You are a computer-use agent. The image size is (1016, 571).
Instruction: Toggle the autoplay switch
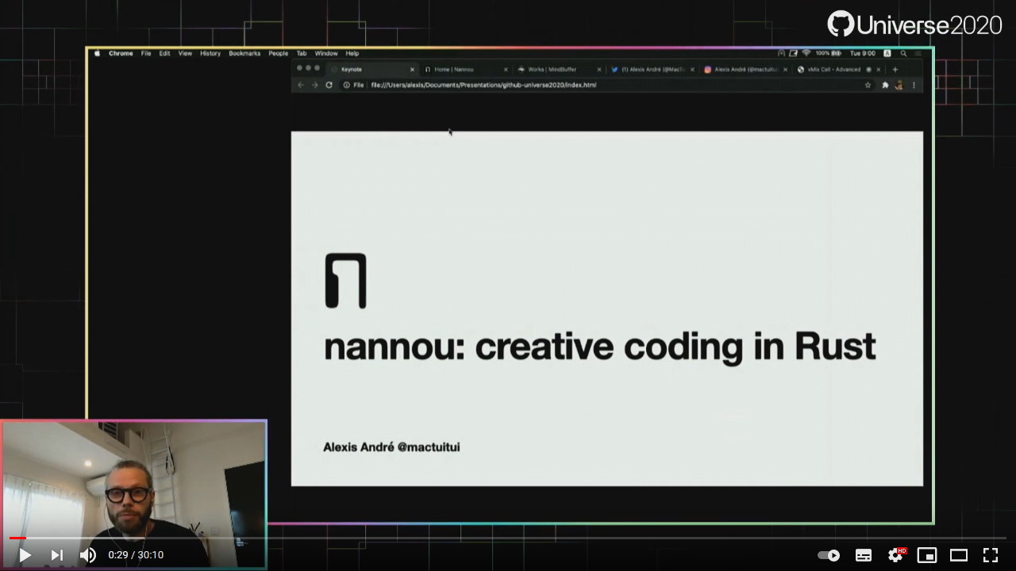pyautogui.click(x=829, y=555)
